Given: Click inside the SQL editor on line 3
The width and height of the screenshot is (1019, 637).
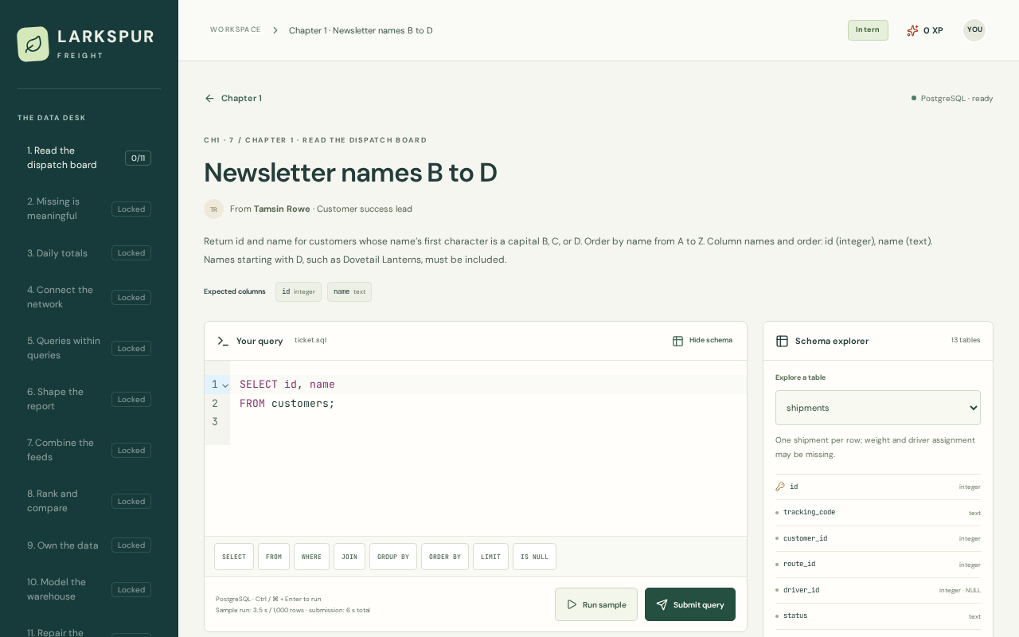Looking at the screenshot, I should pos(488,422).
